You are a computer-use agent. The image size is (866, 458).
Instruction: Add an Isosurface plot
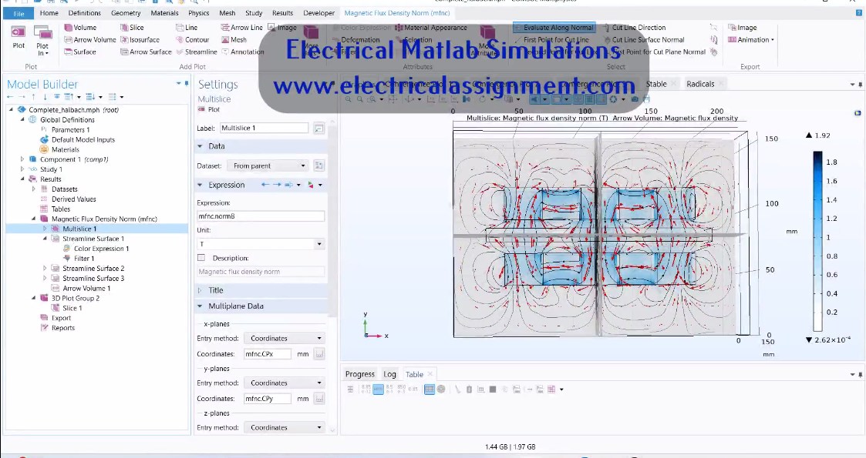tap(140, 40)
